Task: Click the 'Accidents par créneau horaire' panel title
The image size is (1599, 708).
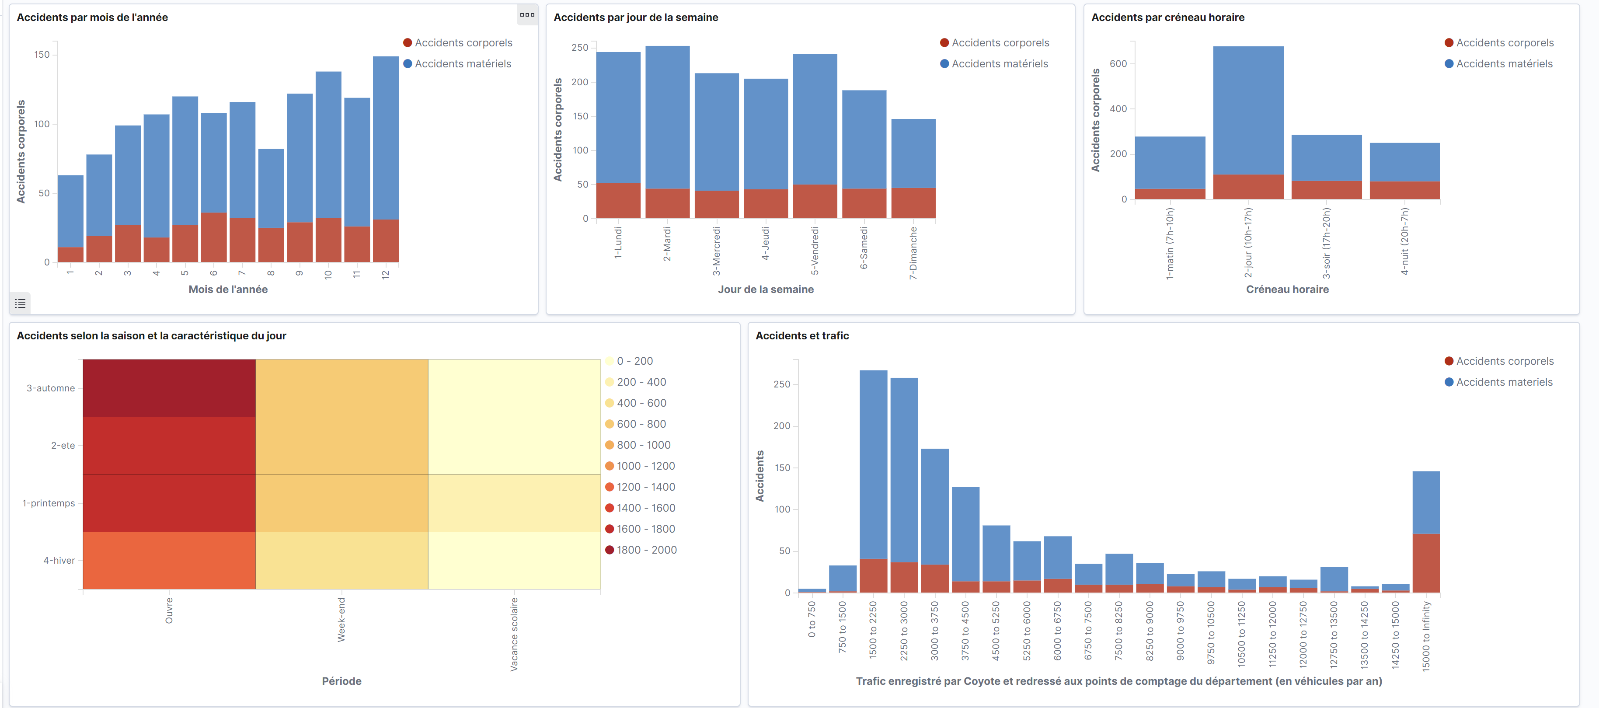Action: click(1167, 17)
